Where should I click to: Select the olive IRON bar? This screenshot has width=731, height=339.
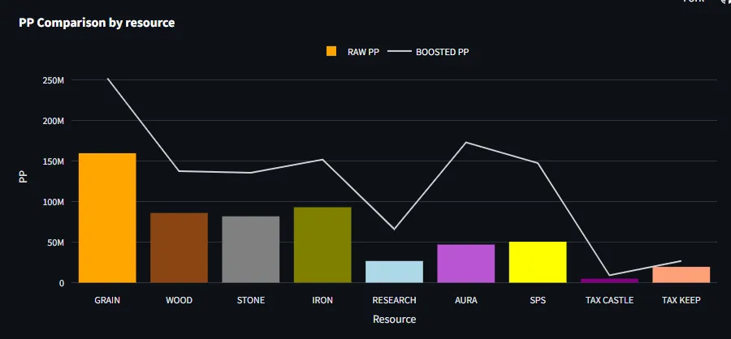click(322, 245)
